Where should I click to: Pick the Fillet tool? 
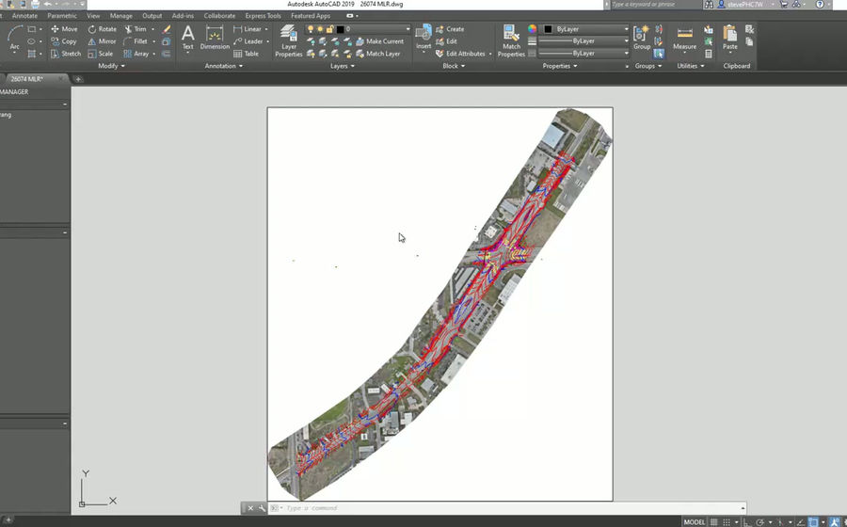coord(135,41)
